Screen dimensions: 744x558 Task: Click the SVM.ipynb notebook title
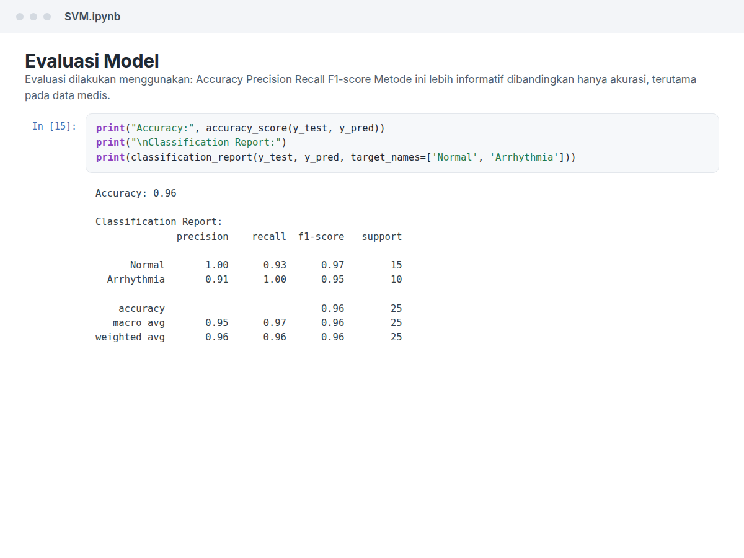(92, 17)
